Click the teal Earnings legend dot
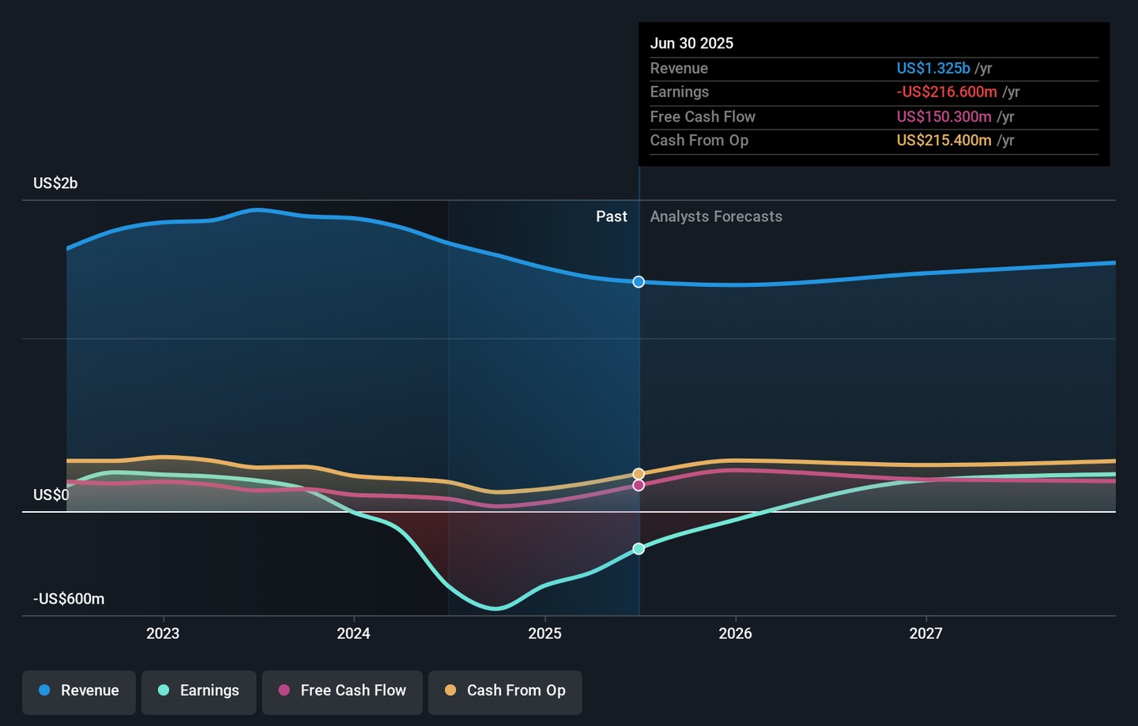 tap(164, 690)
